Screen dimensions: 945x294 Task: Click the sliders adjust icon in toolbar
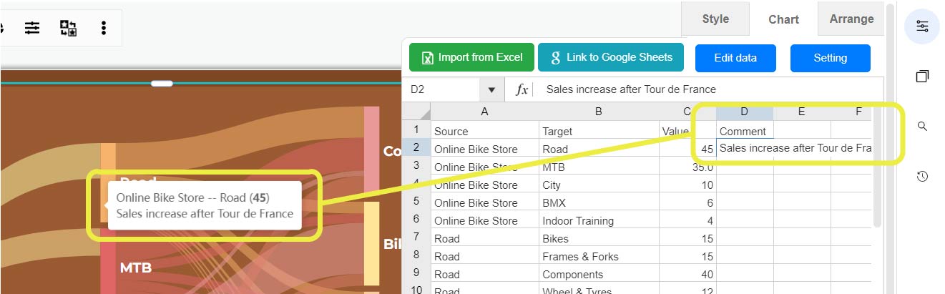32,28
